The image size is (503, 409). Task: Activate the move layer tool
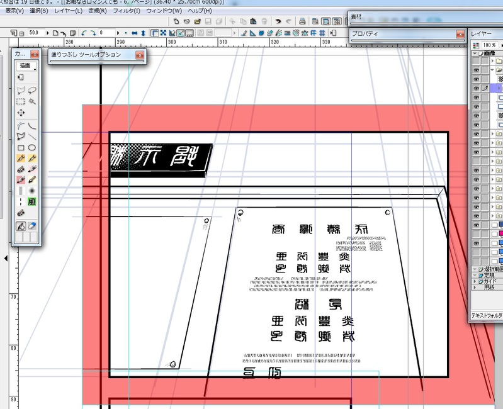(21, 113)
